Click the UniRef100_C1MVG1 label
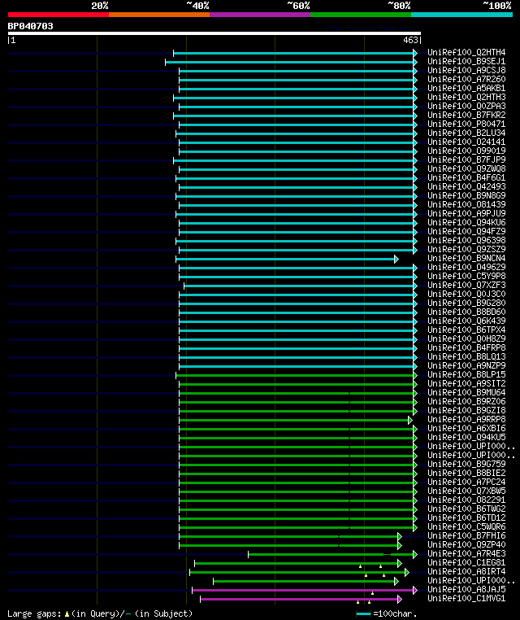The image size is (520, 620). coord(466,598)
